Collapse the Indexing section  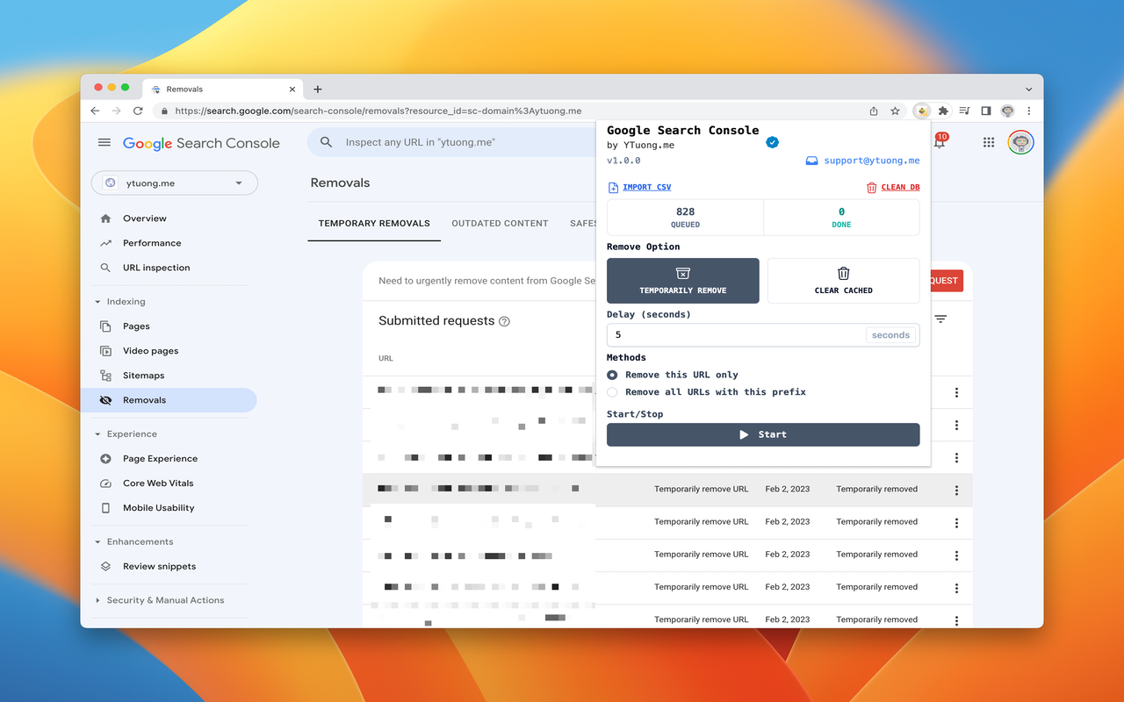click(x=97, y=302)
